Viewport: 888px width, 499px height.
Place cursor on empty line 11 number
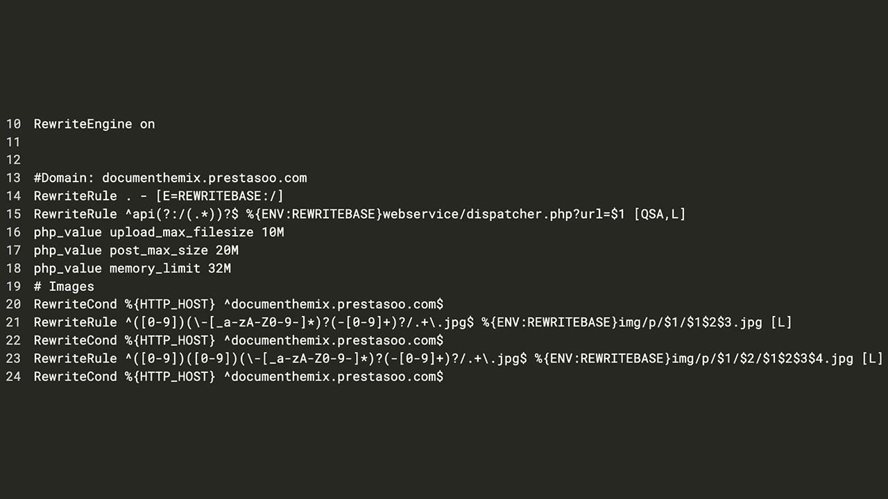[x=13, y=142]
